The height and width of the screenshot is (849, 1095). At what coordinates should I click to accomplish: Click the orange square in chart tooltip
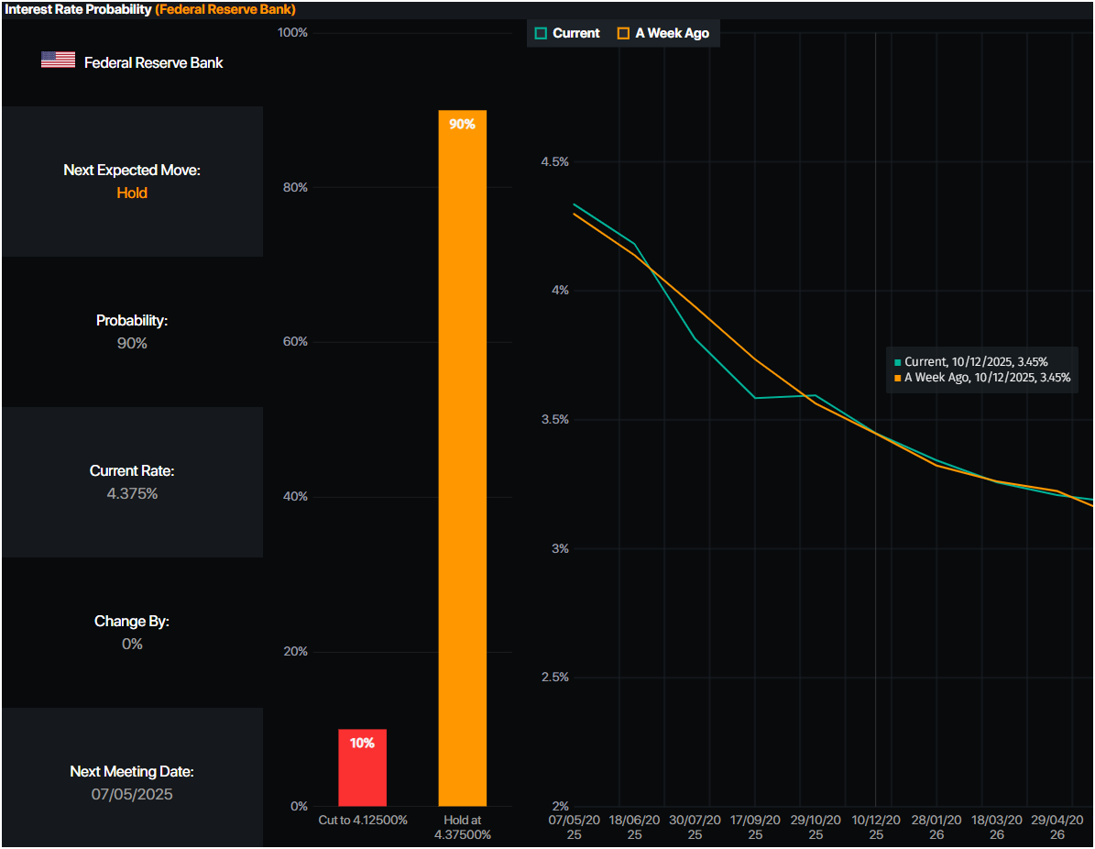[x=897, y=378]
